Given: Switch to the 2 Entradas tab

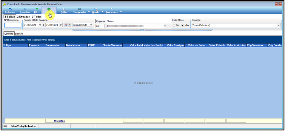Looking at the screenshot, I should click(23, 17).
